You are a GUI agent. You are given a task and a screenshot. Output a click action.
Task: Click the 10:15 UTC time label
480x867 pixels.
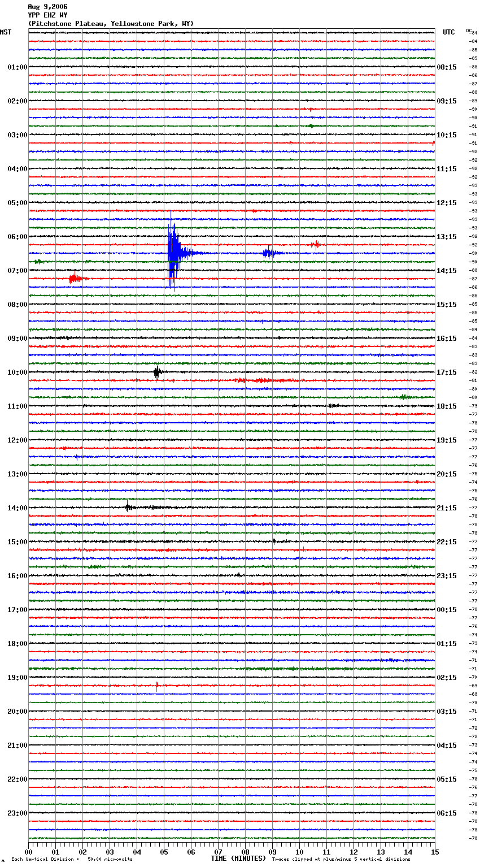447,135
